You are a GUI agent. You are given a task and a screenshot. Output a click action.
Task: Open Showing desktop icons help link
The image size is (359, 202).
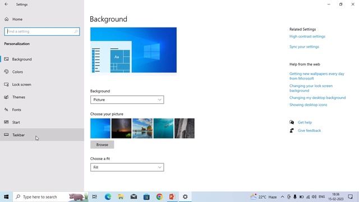pyautogui.click(x=308, y=105)
